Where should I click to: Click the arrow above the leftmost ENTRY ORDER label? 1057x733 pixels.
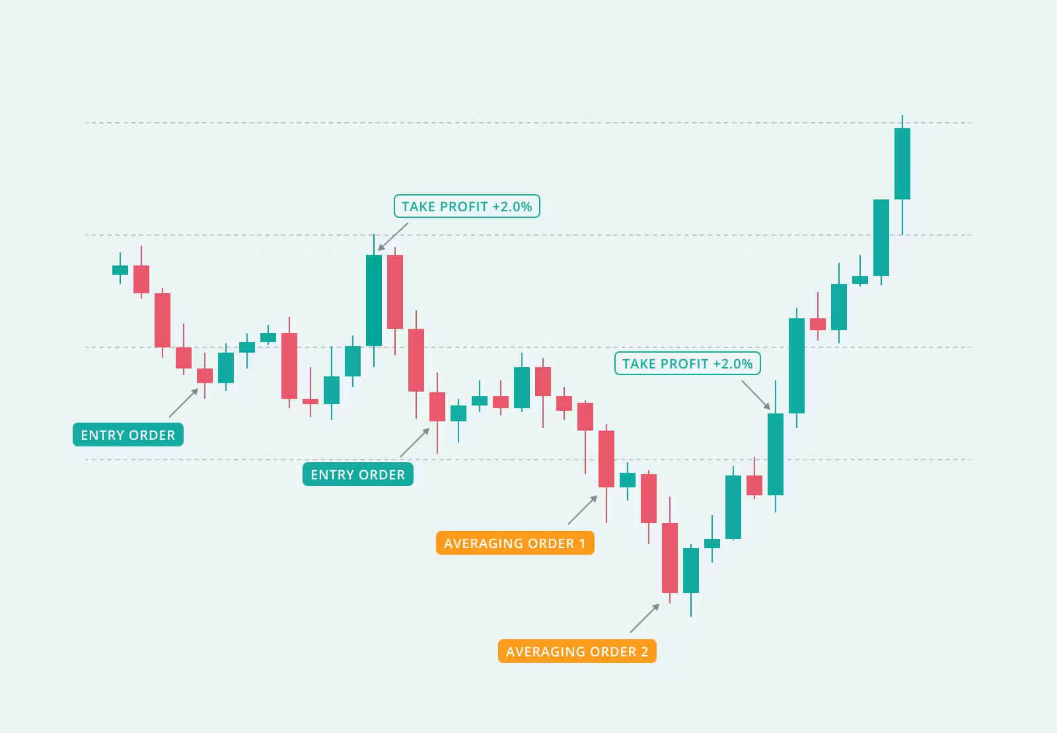[184, 403]
